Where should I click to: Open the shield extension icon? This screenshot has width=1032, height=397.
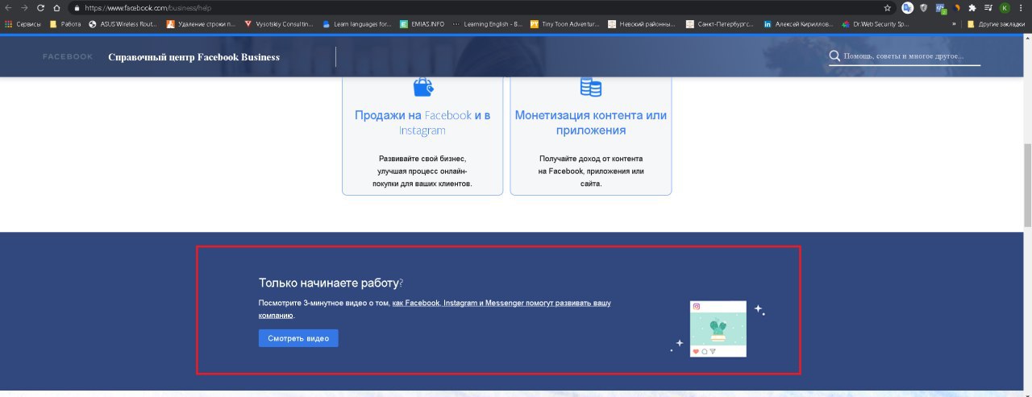(x=924, y=7)
